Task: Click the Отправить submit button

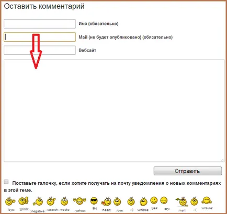Action: point(188,171)
